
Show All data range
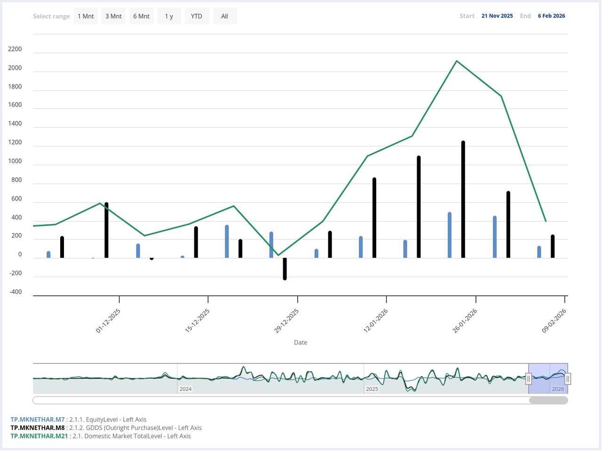pyautogui.click(x=224, y=16)
